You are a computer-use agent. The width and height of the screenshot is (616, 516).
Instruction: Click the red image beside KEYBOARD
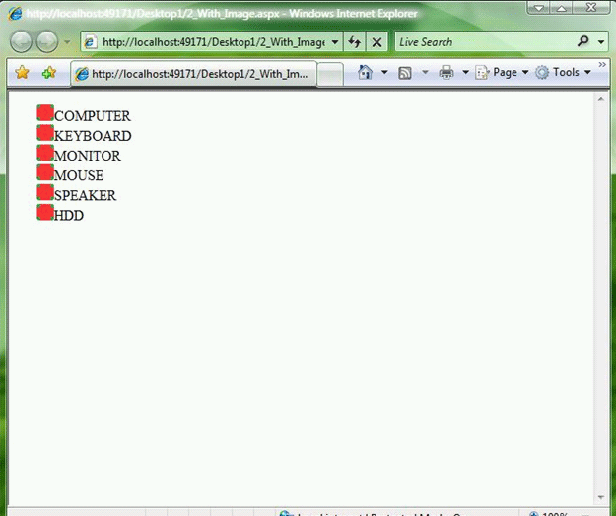45,133
